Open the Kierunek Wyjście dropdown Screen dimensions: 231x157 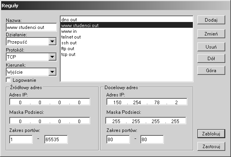tap(52, 72)
